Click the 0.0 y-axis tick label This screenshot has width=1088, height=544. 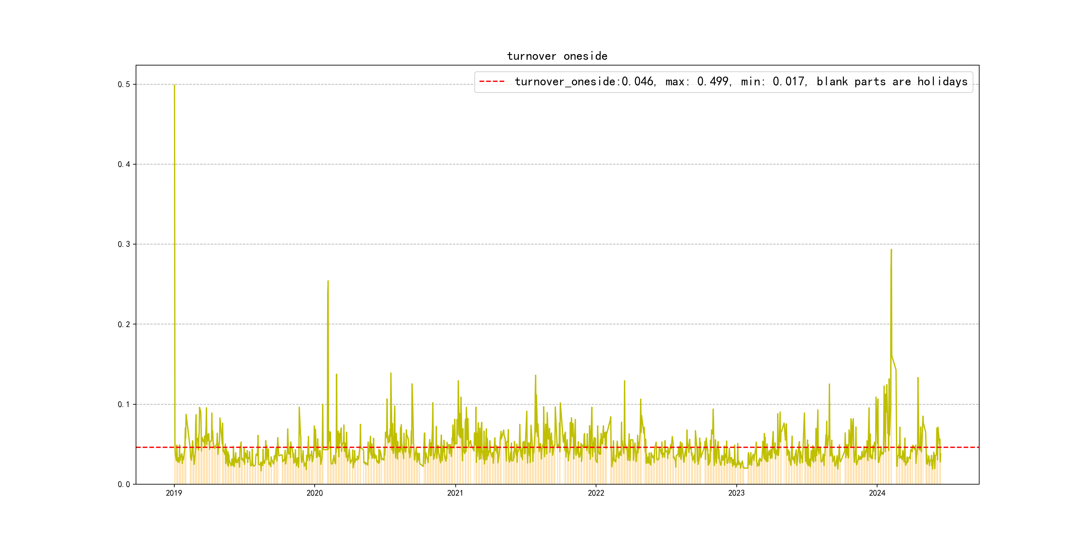point(124,485)
